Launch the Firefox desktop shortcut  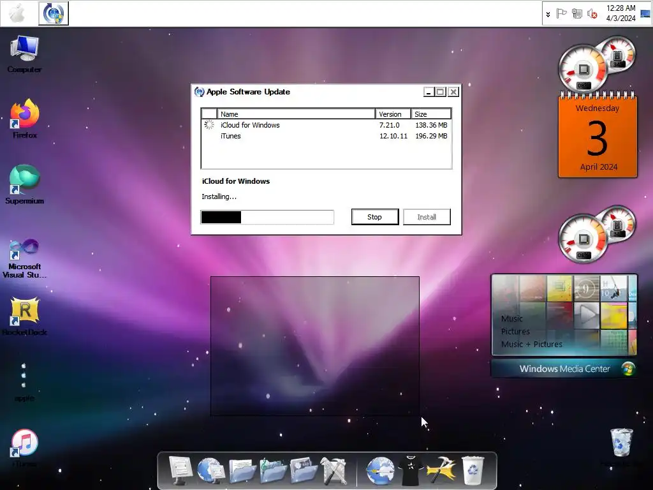25,119
